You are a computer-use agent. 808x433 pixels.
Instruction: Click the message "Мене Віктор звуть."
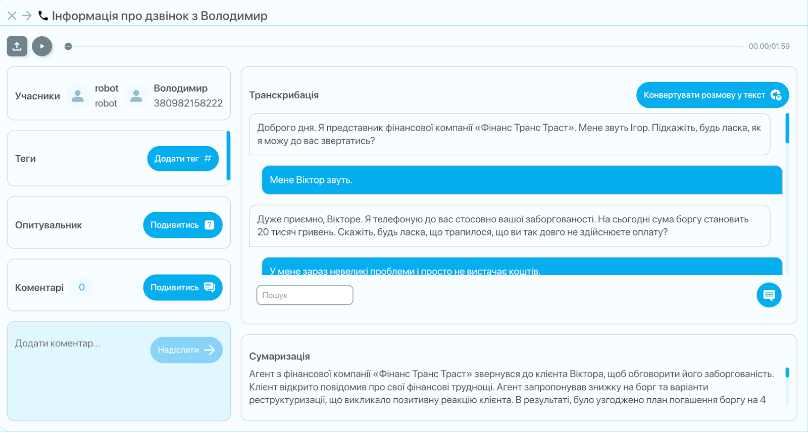pos(522,180)
